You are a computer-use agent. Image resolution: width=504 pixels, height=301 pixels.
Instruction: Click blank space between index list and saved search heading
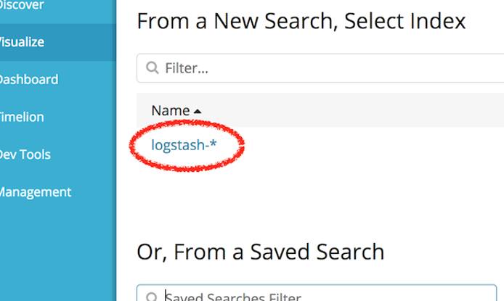click(x=320, y=199)
